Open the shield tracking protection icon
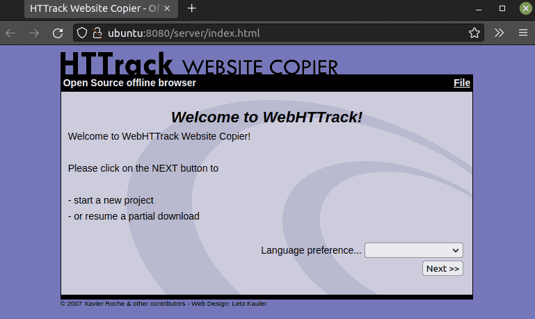 pyautogui.click(x=82, y=33)
